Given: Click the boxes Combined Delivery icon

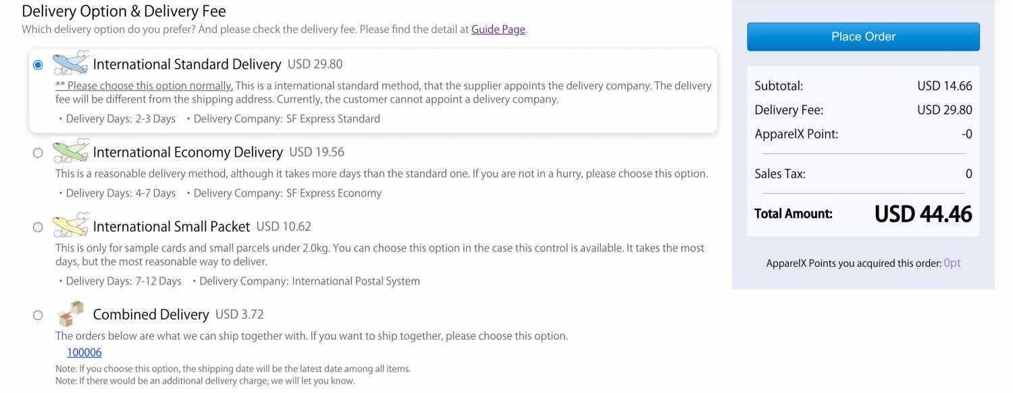Looking at the screenshot, I should click(71, 314).
